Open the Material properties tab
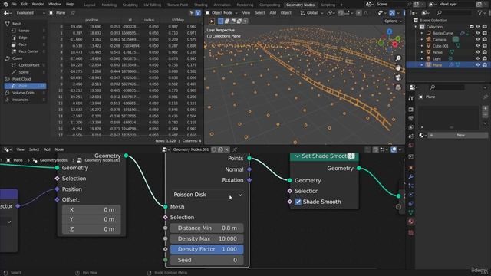 coord(410,222)
